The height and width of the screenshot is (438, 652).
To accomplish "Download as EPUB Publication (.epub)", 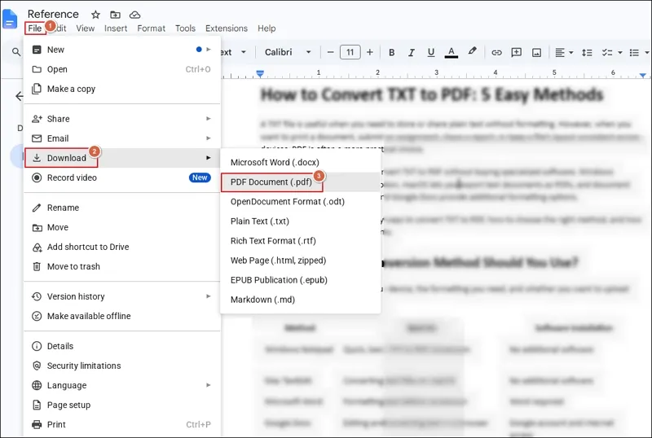I will coord(300,280).
